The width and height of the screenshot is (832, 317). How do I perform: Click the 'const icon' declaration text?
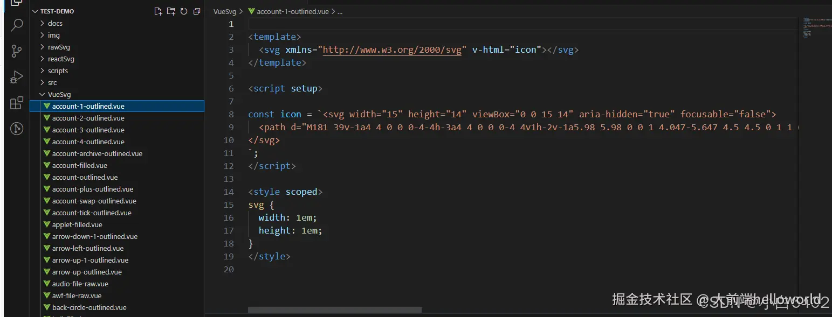click(274, 114)
